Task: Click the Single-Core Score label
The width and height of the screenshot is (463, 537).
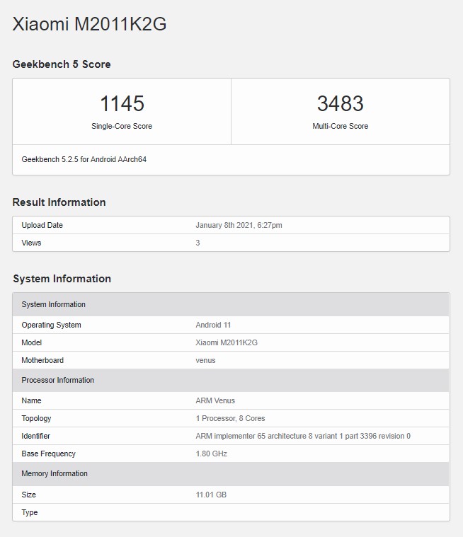Action: 122,127
